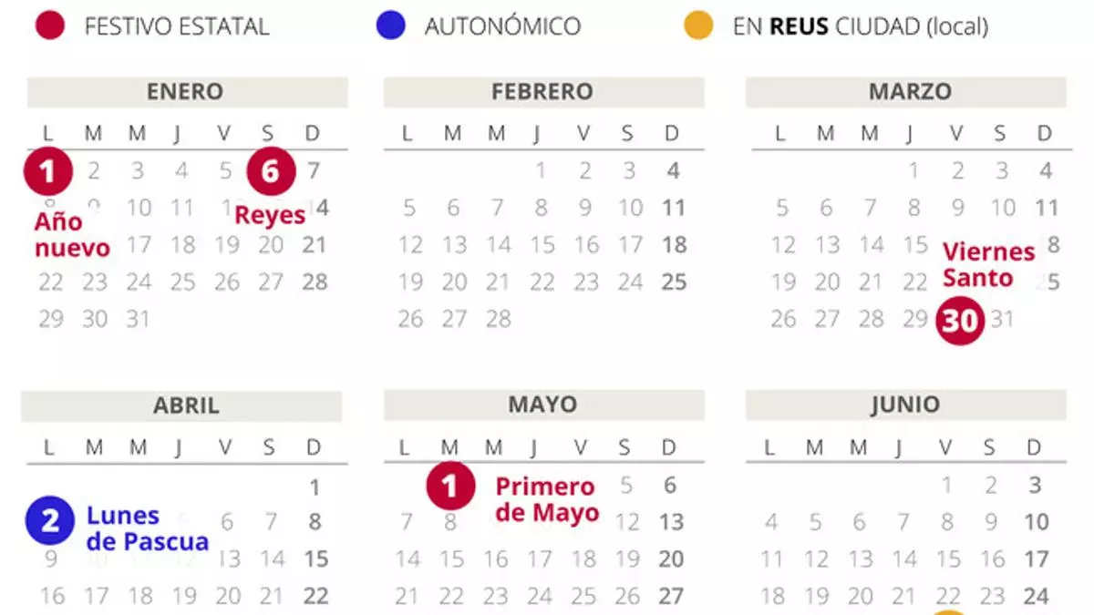This screenshot has height=615, width=1094.
Task: Select the January 1 Año Nuevo circle
Action: (x=48, y=172)
